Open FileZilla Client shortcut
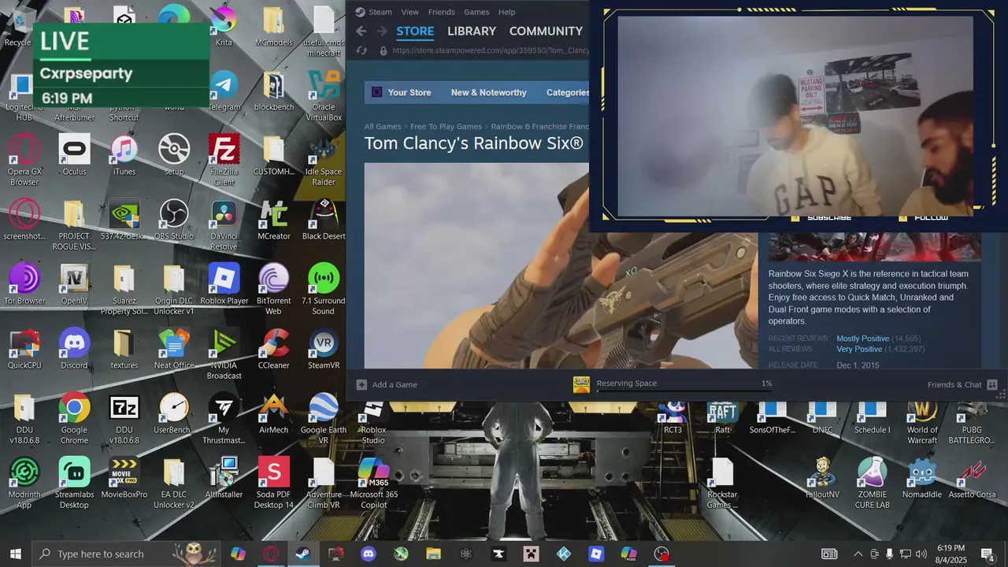The image size is (1008, 567). click(x=224, y=161)
